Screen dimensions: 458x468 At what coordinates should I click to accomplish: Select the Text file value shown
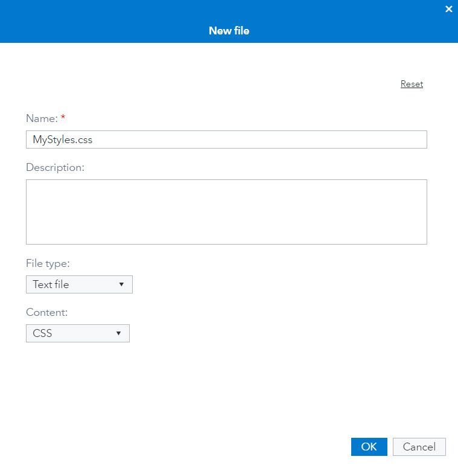tap(51, 284)
